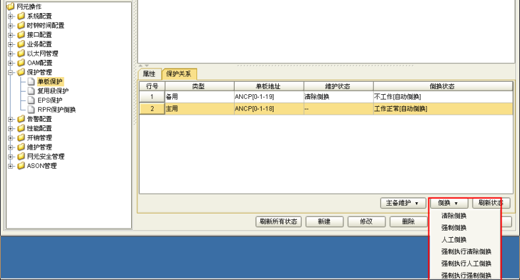Click the root folder icon beside 网元操作
The height and width of the screenshot is (280, 520).
11,7
